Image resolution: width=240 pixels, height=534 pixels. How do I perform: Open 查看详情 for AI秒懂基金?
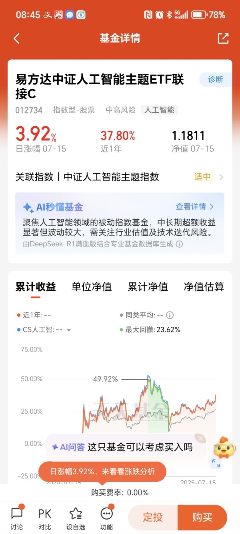point(195,207)
